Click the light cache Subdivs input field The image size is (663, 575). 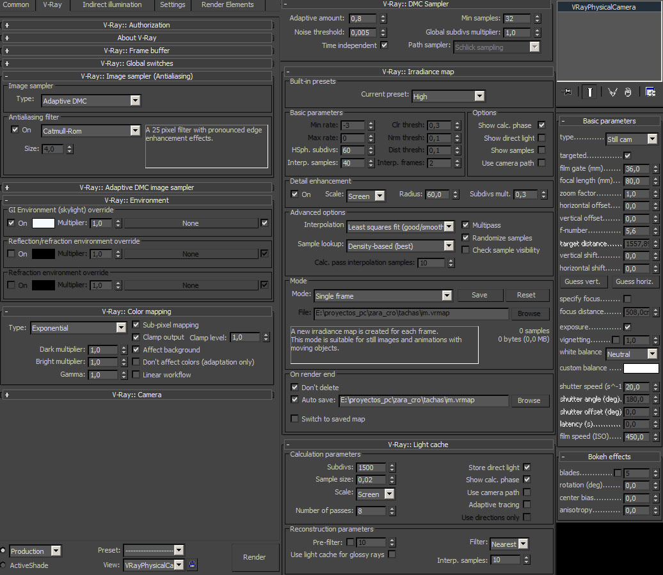click(x=371, y=468)
